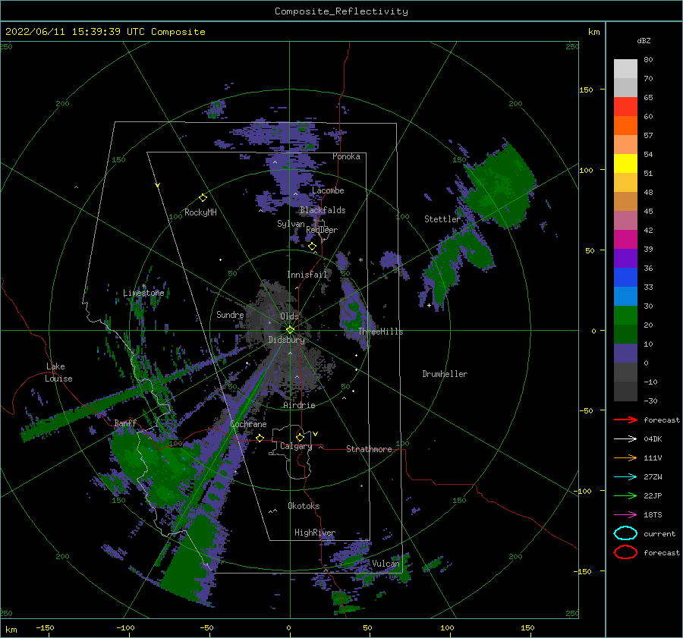The height and width of the screenshot is (638, 683).
Task: Click the Drumheller label
Action: click(445, 374)
